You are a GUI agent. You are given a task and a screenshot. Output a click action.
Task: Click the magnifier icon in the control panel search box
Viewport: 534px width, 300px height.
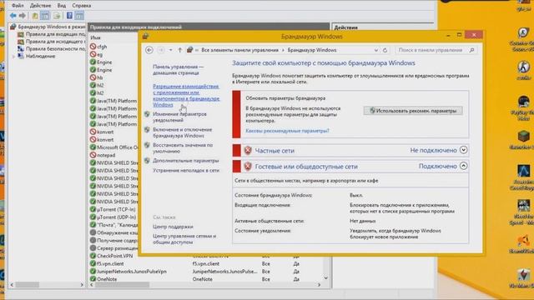point(471,50)
